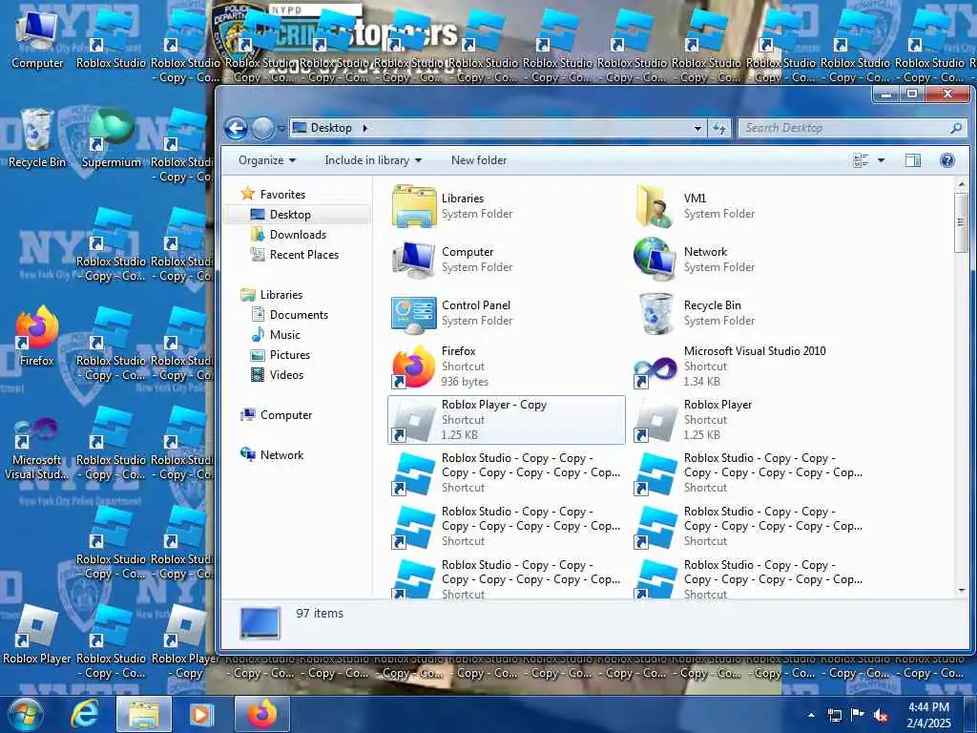Open the Computer icon on the desktop
977x733 pixels.
[x=37, y=40]
